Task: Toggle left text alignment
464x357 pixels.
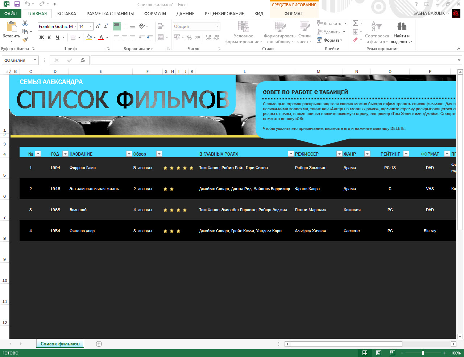Action: coord(117,37)
